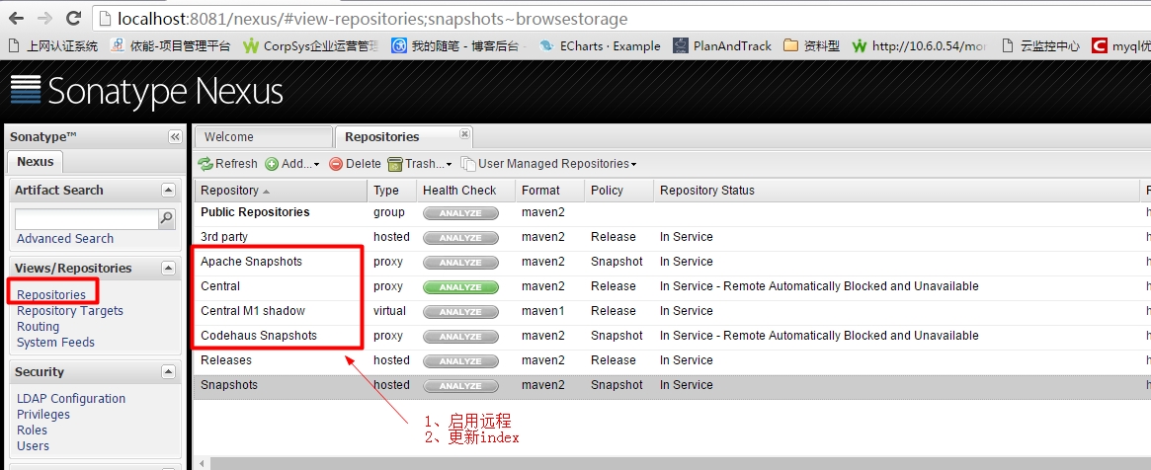Image resolution: width=1151 pixels, height=470 pixels.
Task: Sort by the Policy column header
Action: click(x=618, y=191)
